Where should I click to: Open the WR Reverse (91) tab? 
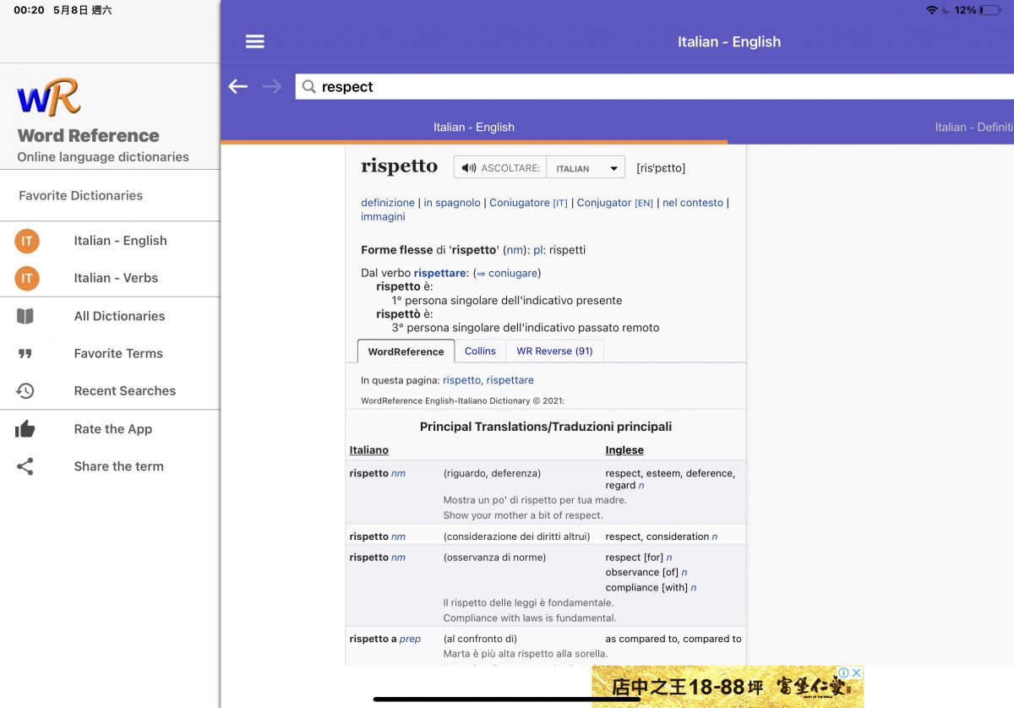click(554, 351)
